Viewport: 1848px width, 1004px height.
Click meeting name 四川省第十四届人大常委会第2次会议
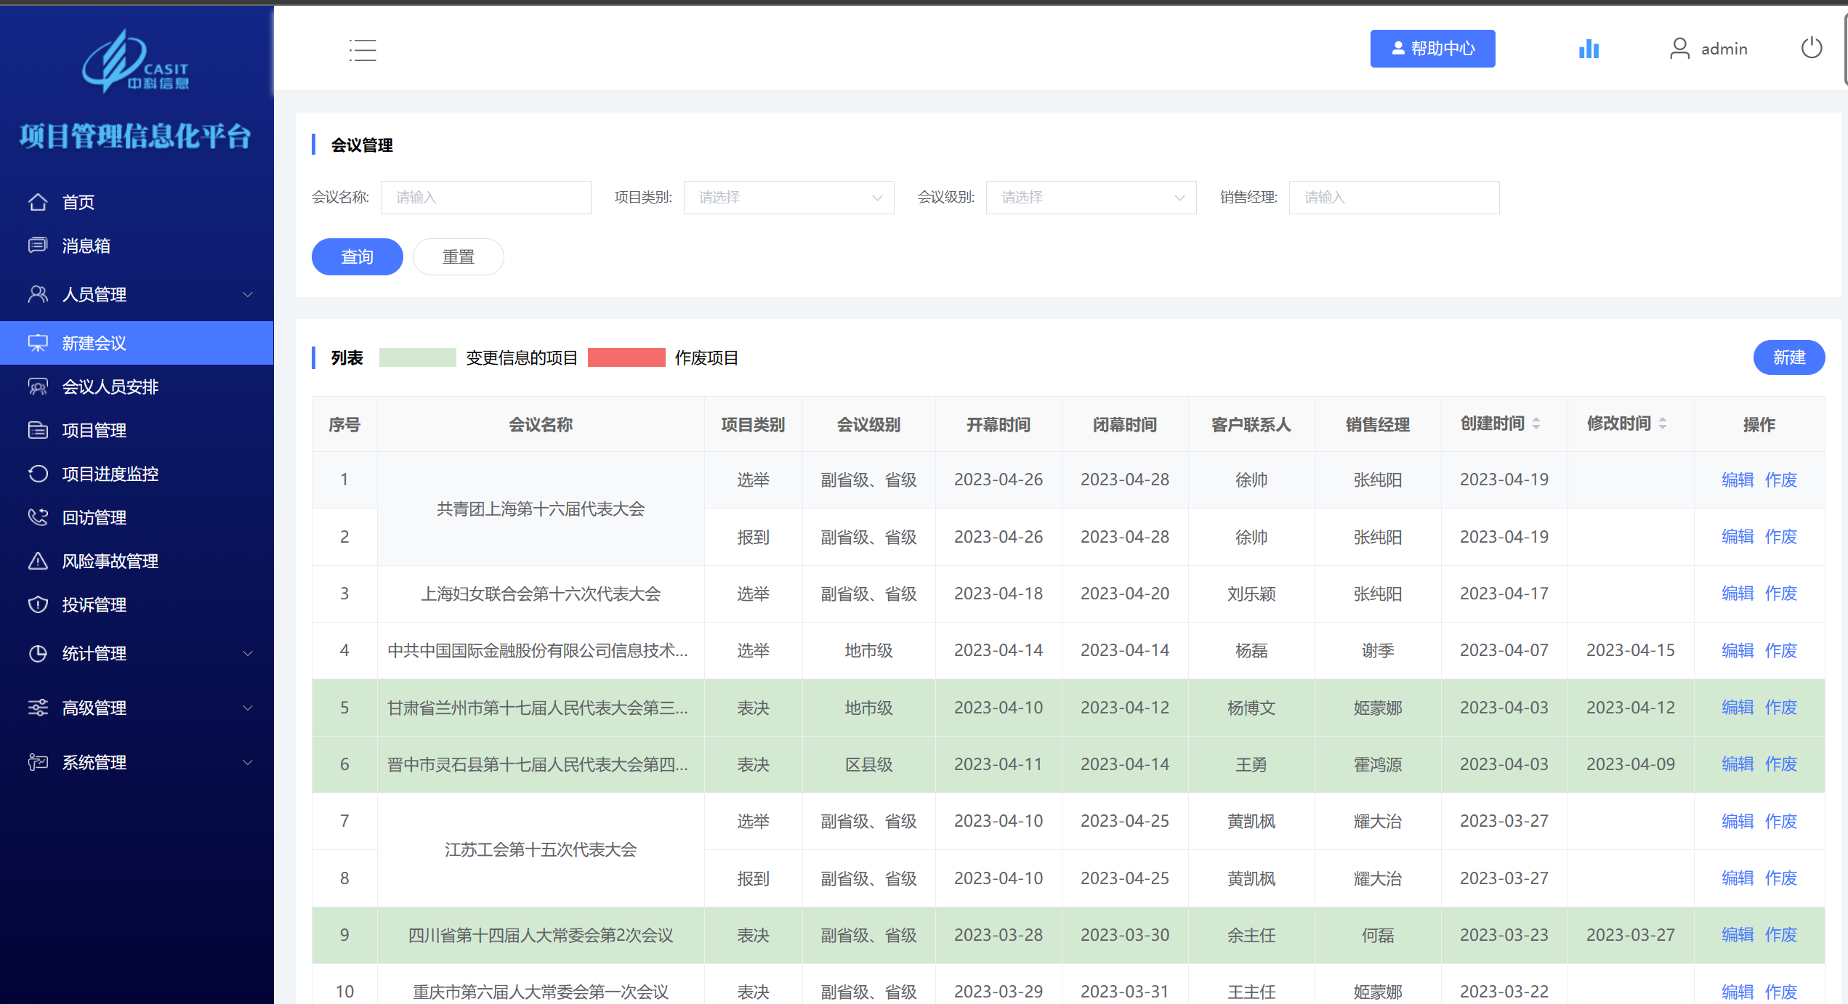[x=541, y=935]
